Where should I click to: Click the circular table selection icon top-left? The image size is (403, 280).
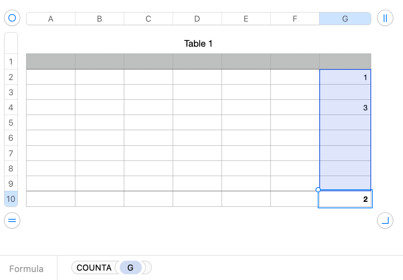click(x=11, y=18)
